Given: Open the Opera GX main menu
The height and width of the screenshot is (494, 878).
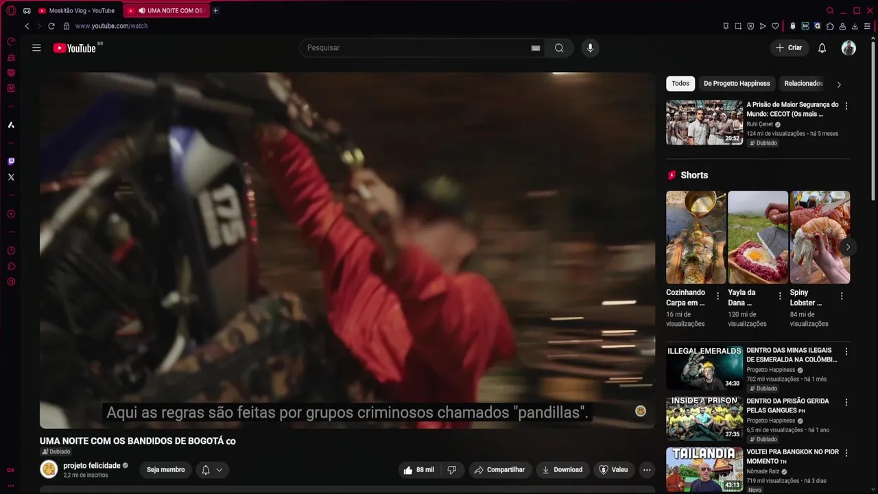Looking at the screenshot, I should pos(11,11).
